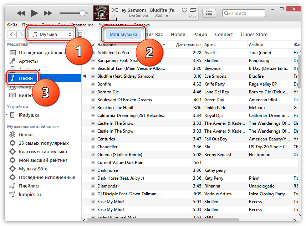Viewport: 306px width, 226px height.
Task: Click the play button
Action: tap(34, 13)
